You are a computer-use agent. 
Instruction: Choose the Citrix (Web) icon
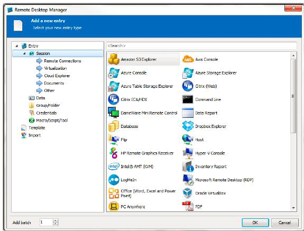pyautogui.click(x=188, y=86)
